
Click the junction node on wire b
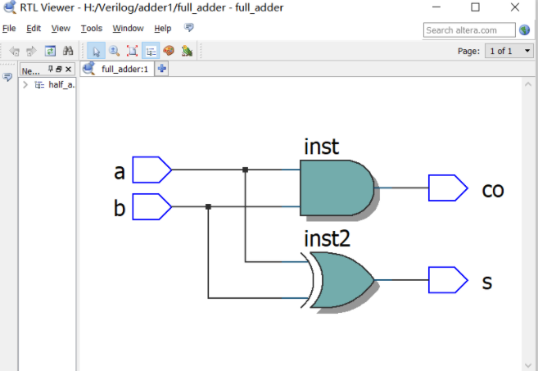click(208, 206)
